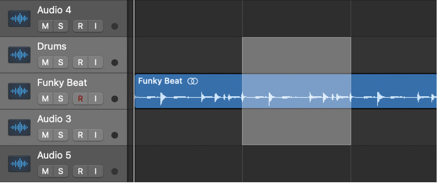This screenshot has width=437, height=183.
Task: Record-enable the Drums track
Action: point(80,62)
